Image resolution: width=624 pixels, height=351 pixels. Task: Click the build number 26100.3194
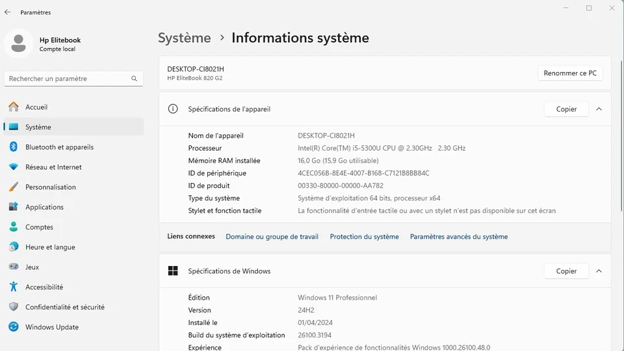[315, 335]
